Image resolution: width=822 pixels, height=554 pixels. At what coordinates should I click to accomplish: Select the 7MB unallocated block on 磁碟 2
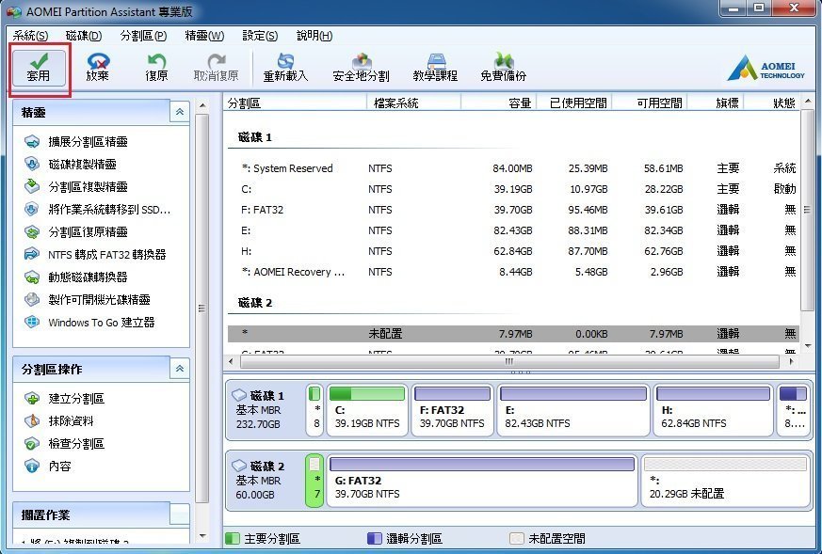tap(314, 481)
